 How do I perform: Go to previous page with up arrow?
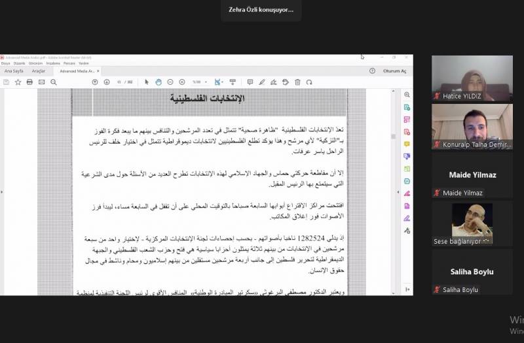[96, 82]
